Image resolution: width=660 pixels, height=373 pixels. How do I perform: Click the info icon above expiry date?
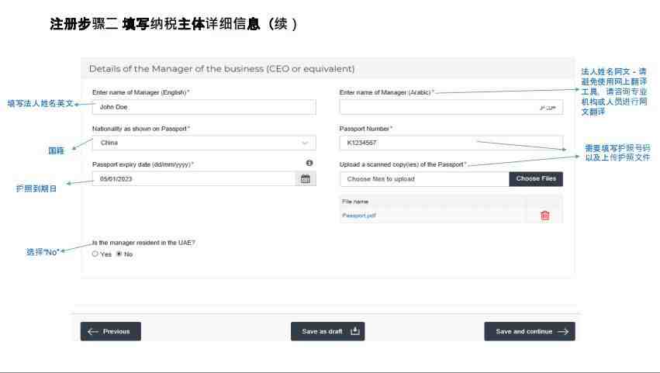[309, 163]
